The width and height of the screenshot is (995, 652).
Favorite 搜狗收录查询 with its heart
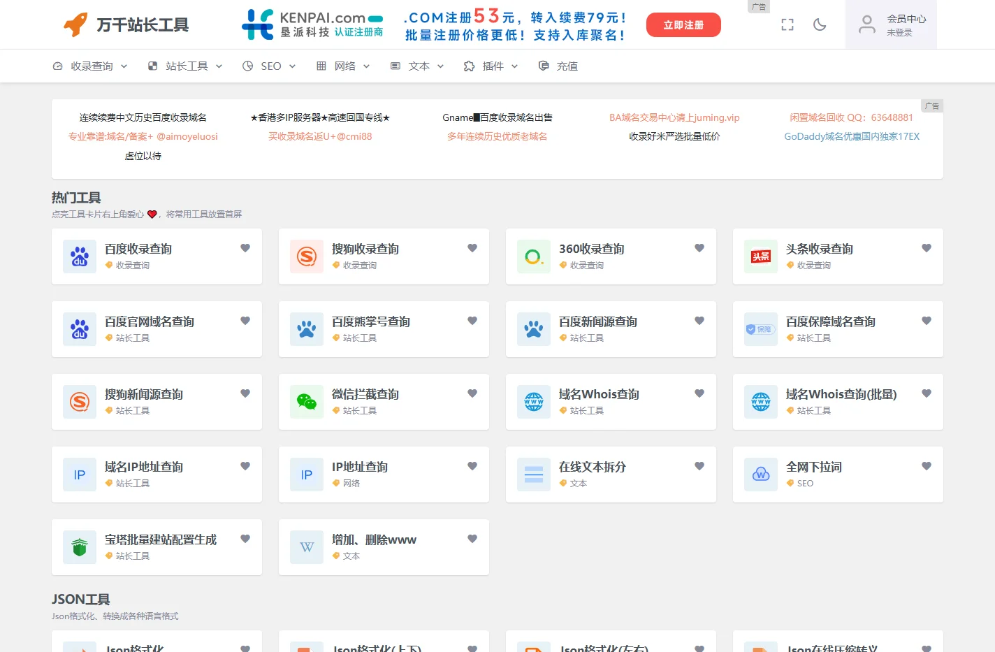[x=472, y=248]
